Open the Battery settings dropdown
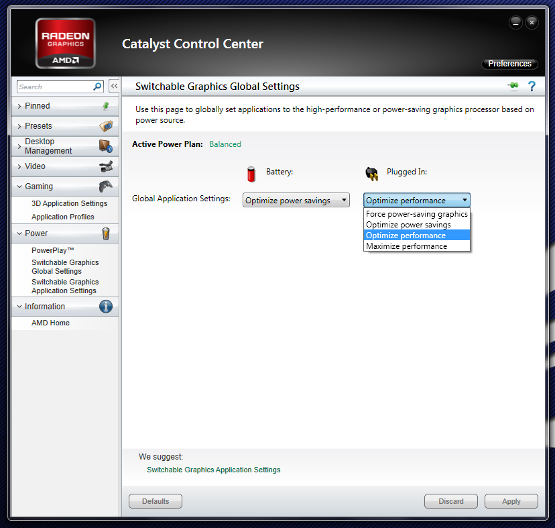Viewport: 555px width, 528px height. (x=296, y=200)
